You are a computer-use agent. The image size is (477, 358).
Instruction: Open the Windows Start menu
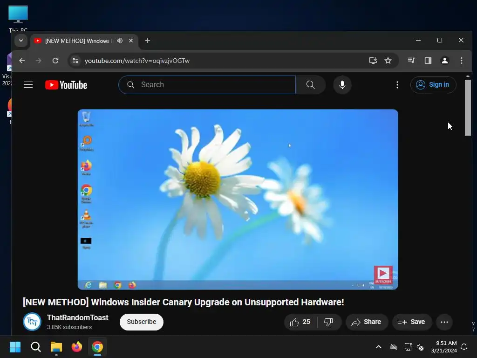(15, 347)
